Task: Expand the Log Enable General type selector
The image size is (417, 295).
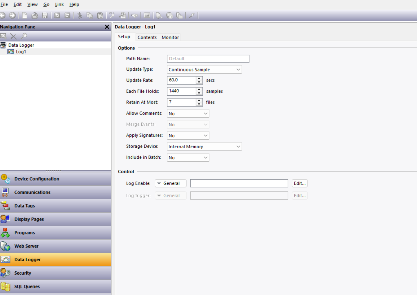Action: click(170, 183)
